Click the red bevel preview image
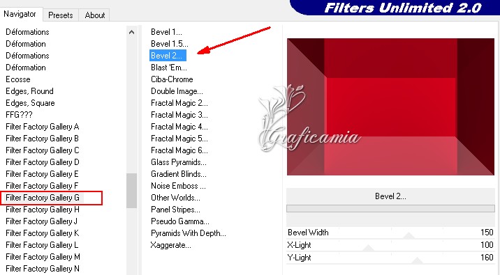Screen dimensions: 500x275 (x=390, y=107)
